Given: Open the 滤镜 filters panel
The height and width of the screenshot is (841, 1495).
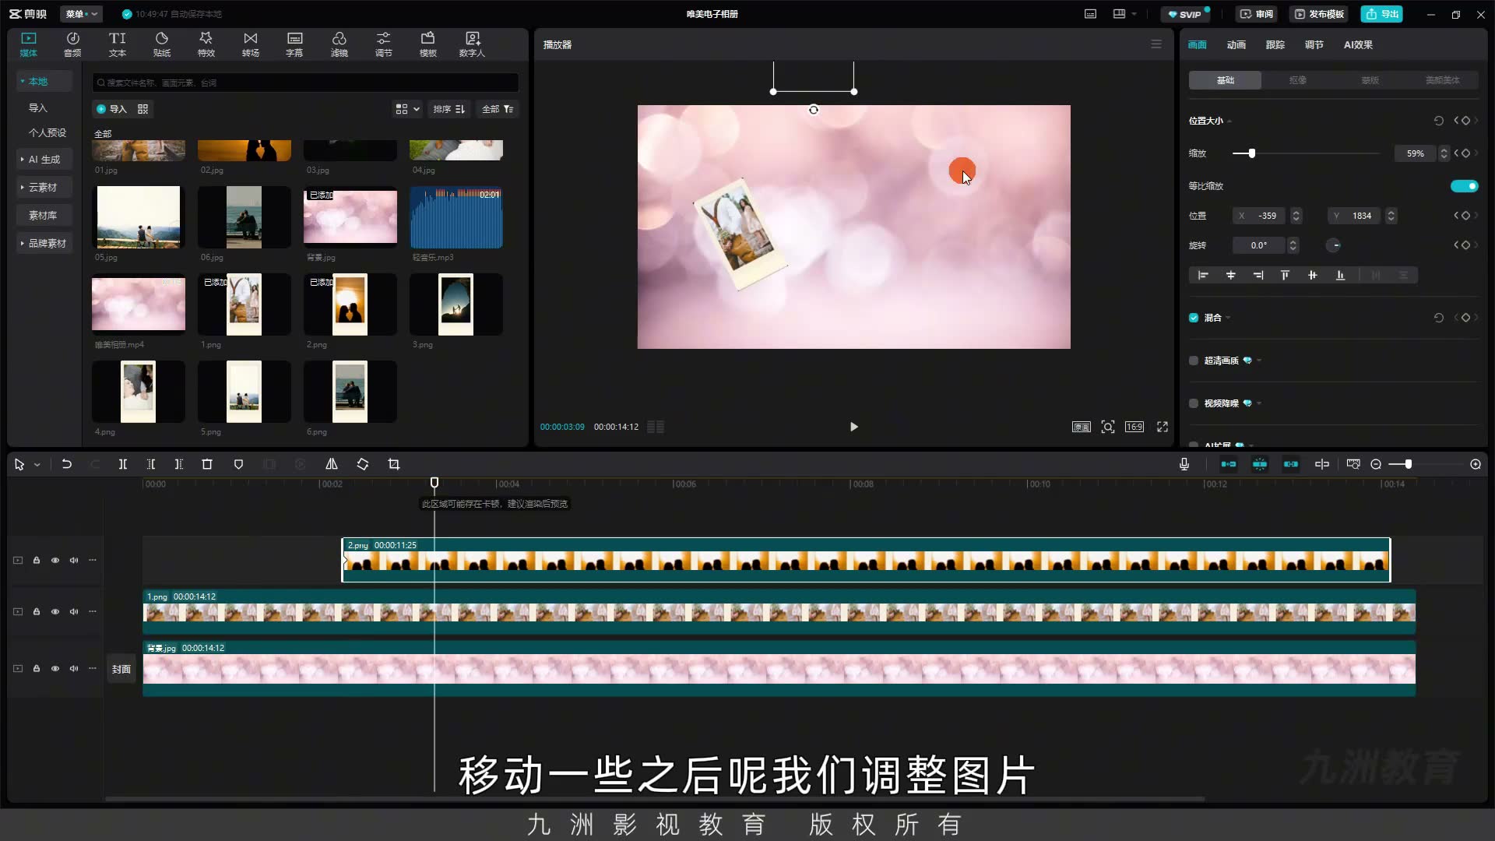Looking at the screenshot, I should tap(339, 44).
